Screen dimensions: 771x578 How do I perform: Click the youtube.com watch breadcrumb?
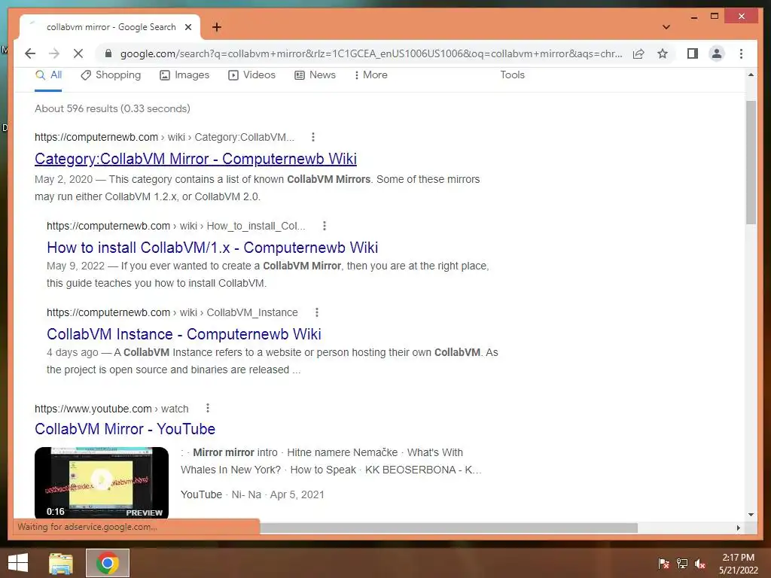tap(111, 409)
